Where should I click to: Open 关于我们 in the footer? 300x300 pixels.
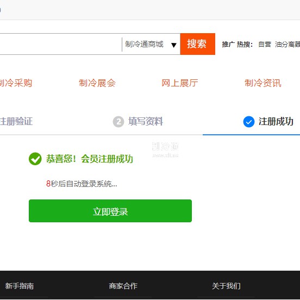click(x=226, y=286)
